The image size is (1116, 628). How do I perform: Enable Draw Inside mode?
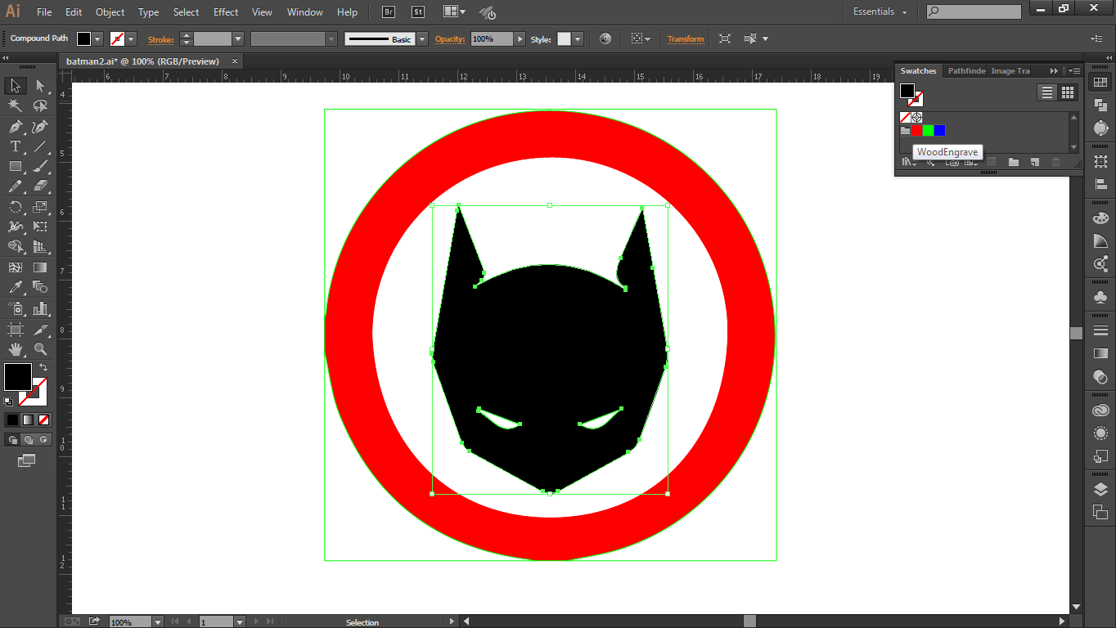(43, 440)
